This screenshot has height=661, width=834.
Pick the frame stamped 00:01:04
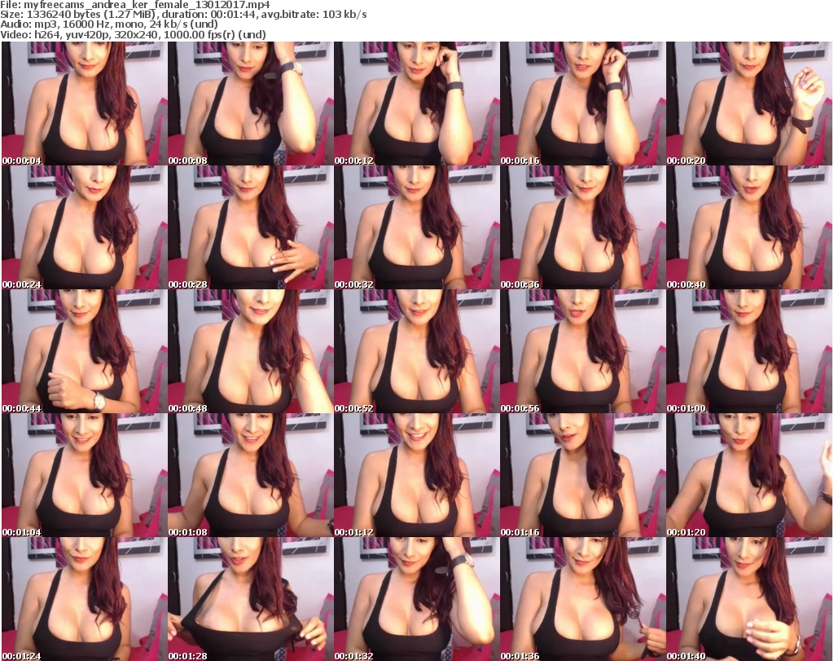84,475
